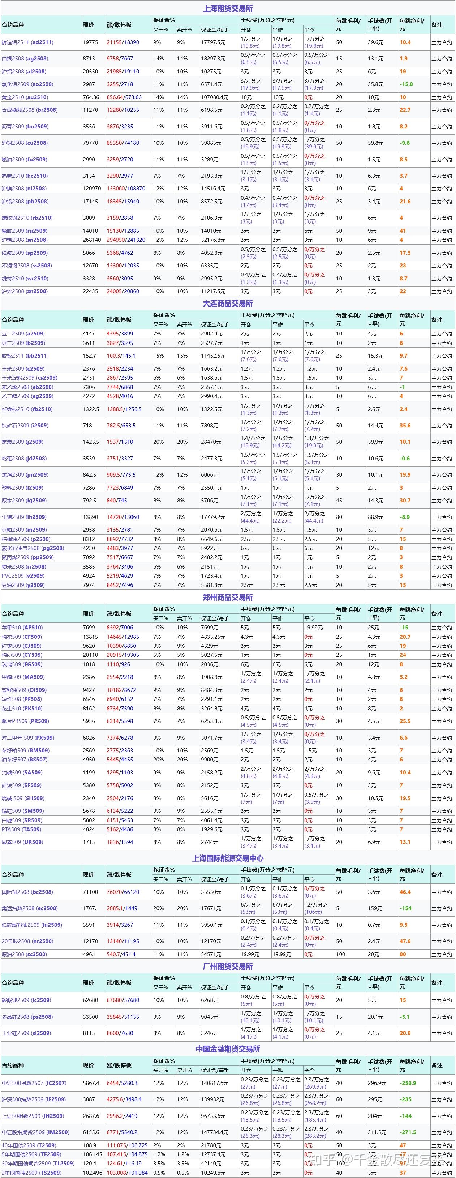
Task: Open the 豆粕2509 (m2509) contract link
Action: pos(24,530)
